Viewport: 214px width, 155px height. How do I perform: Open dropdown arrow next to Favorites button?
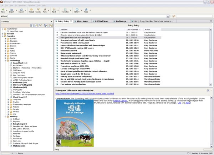pos(71,10)
